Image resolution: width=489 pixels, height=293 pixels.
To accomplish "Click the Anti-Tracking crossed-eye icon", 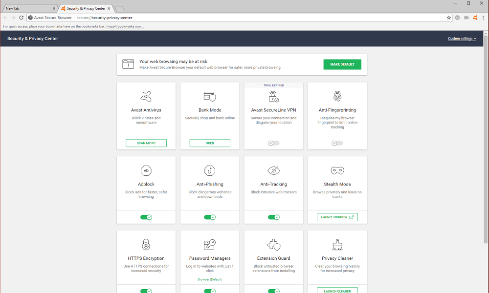I will tap(273, 170).
